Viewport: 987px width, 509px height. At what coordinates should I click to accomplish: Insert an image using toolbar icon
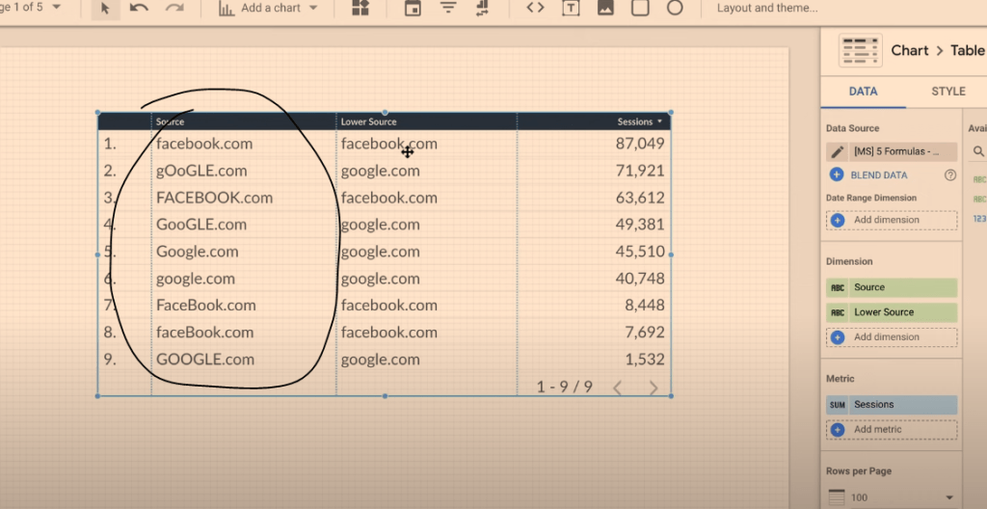tap(605, 9)
